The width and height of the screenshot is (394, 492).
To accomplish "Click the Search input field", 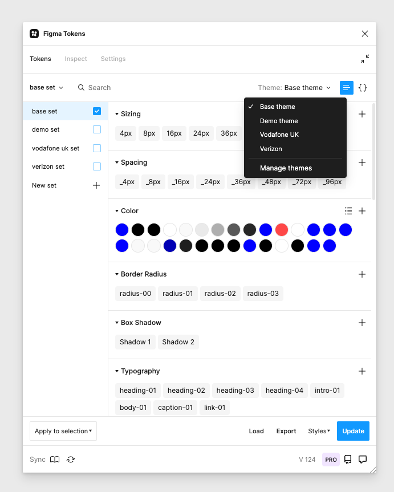I will point(114,88).
